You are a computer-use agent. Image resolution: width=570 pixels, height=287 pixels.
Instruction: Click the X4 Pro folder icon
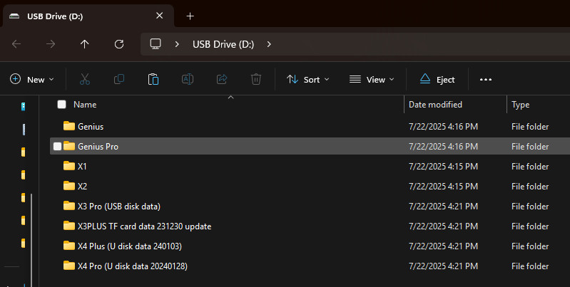(x=69, y=266)
